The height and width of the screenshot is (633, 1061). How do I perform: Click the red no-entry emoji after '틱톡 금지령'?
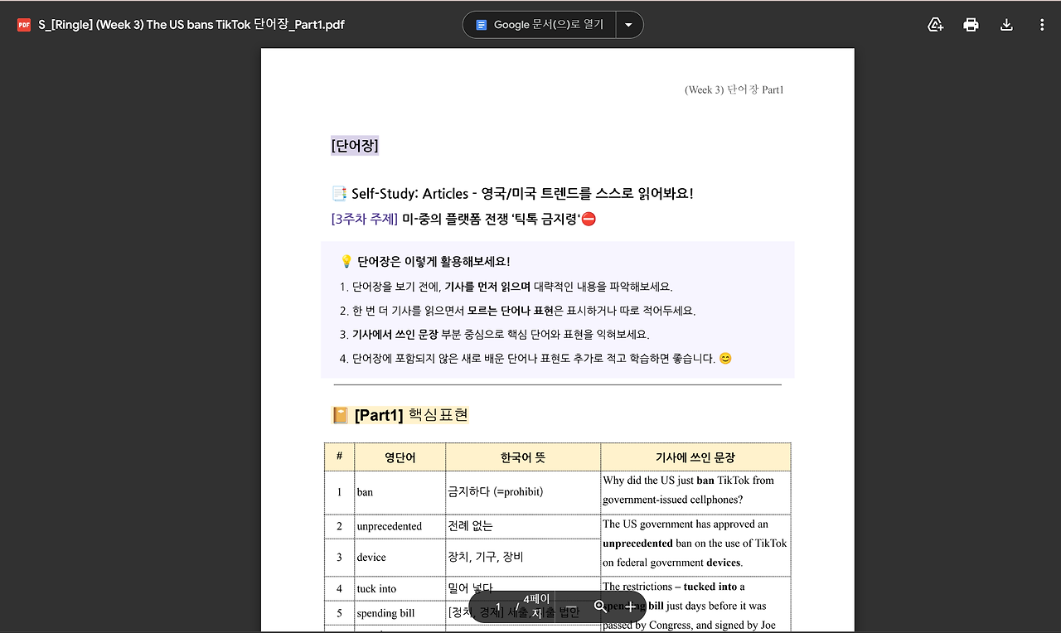click(x=589, y=219)
